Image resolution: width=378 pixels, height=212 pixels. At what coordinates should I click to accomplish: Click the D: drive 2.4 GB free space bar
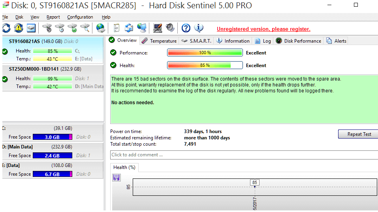pyautogui.click(x=53, y=156)
